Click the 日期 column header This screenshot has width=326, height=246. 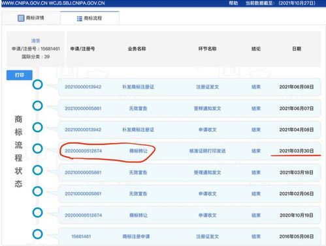[297, 49]
